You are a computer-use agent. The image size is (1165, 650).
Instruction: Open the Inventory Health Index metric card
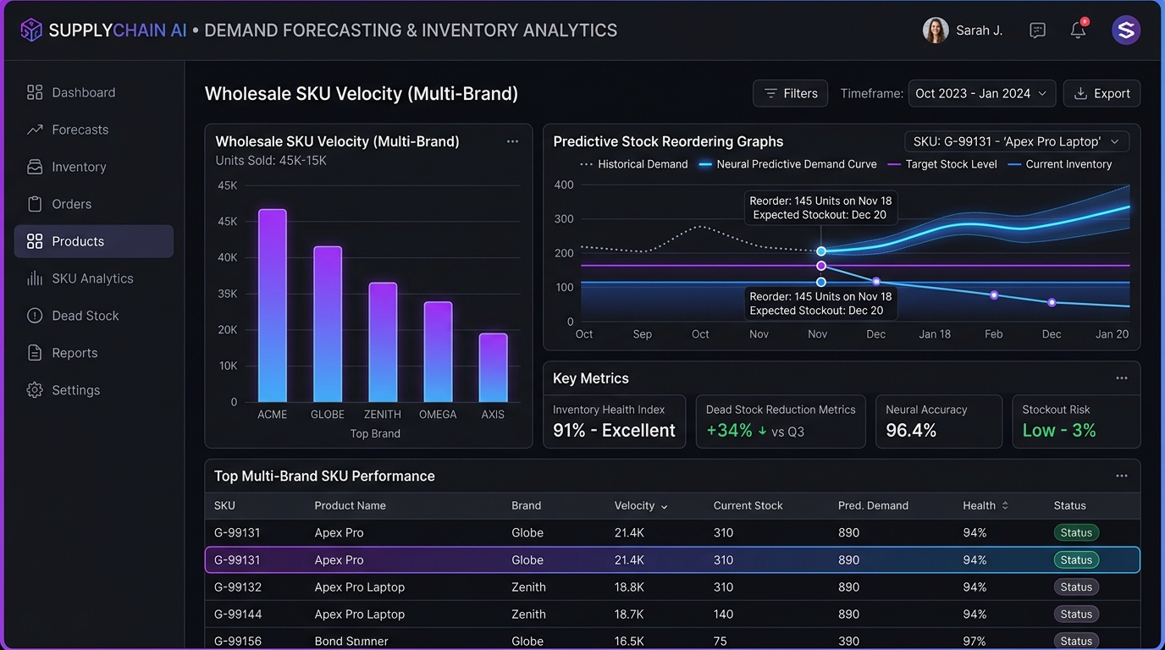pos(614,421)
